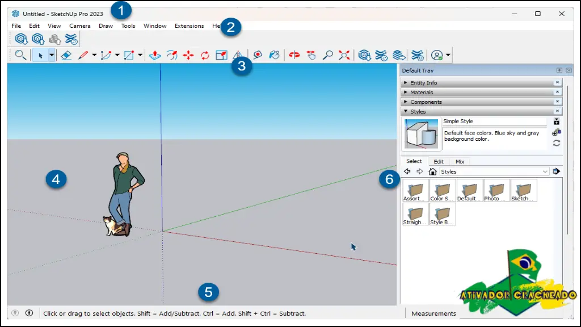Activate the Pan hand tool
The height and width of the screenshot is (327, 581).
(311, 55)
